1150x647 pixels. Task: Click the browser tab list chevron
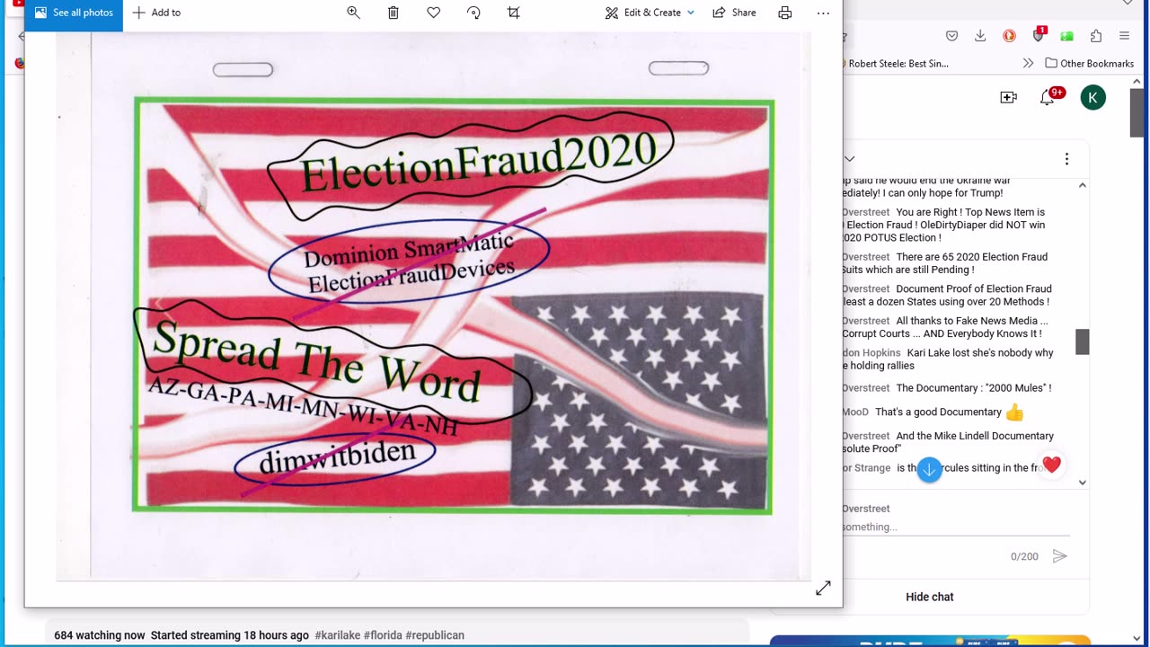1128,4
